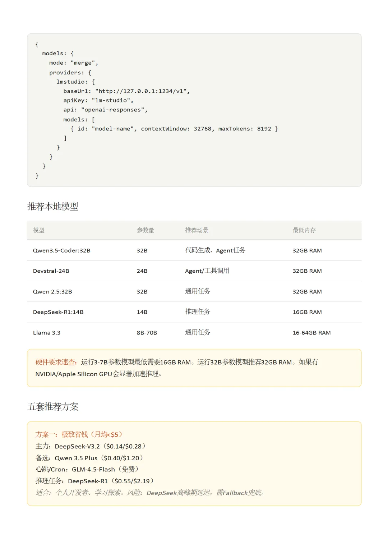Click the 16-64GB RAM cell
This screenshot has width=388, height=549.
[311, 333]
